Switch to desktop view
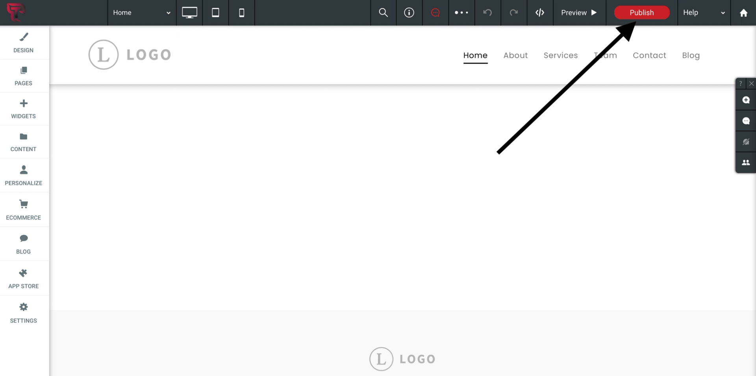Screen dimensions: 756x376 [189, 13]
